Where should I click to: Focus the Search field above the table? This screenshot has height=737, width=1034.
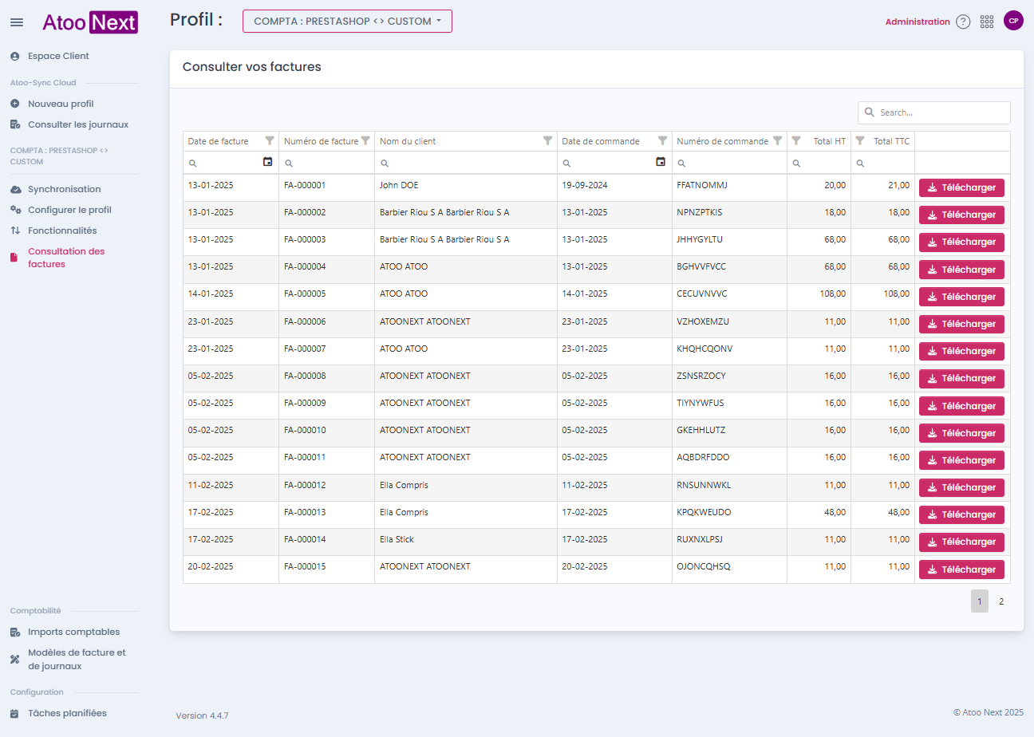tap(934, 112)
